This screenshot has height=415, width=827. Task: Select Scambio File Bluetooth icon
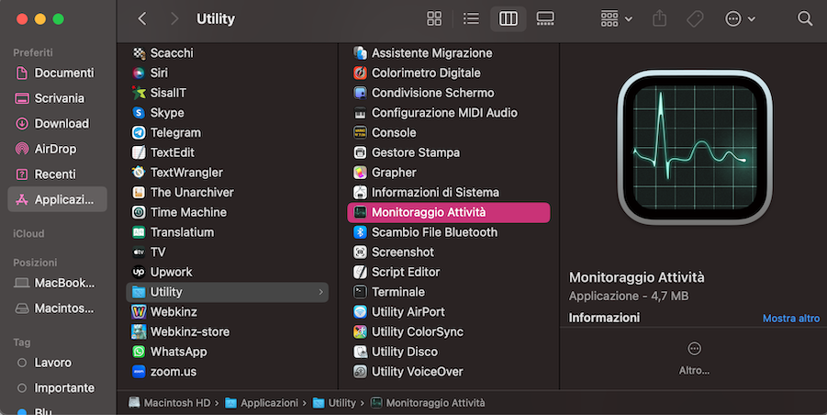point(360,232)
